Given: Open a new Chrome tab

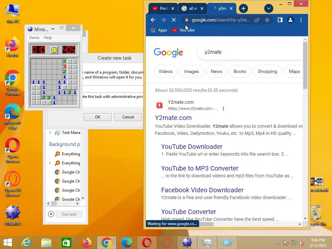Looking at the screenshot, I should 243,8.
